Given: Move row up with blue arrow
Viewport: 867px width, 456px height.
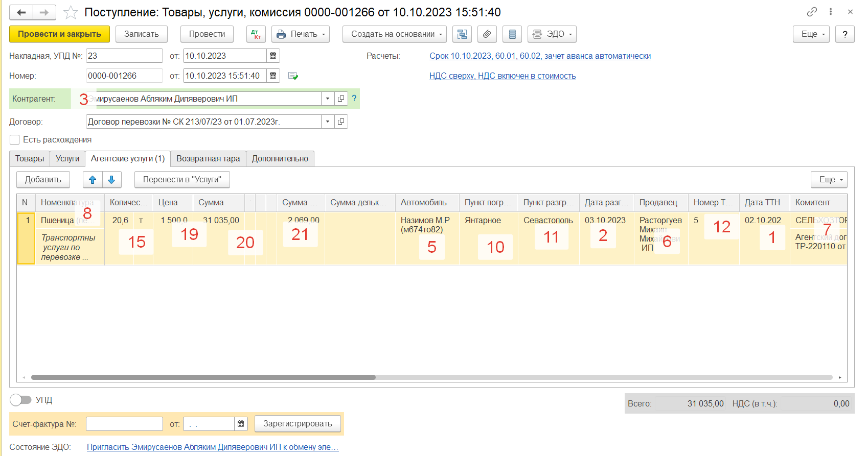Looking at the screenshot, I should coord(93,180).
